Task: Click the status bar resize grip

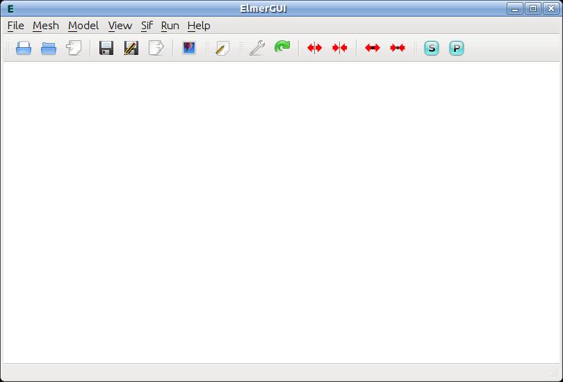Action: (x=555, y=374)
